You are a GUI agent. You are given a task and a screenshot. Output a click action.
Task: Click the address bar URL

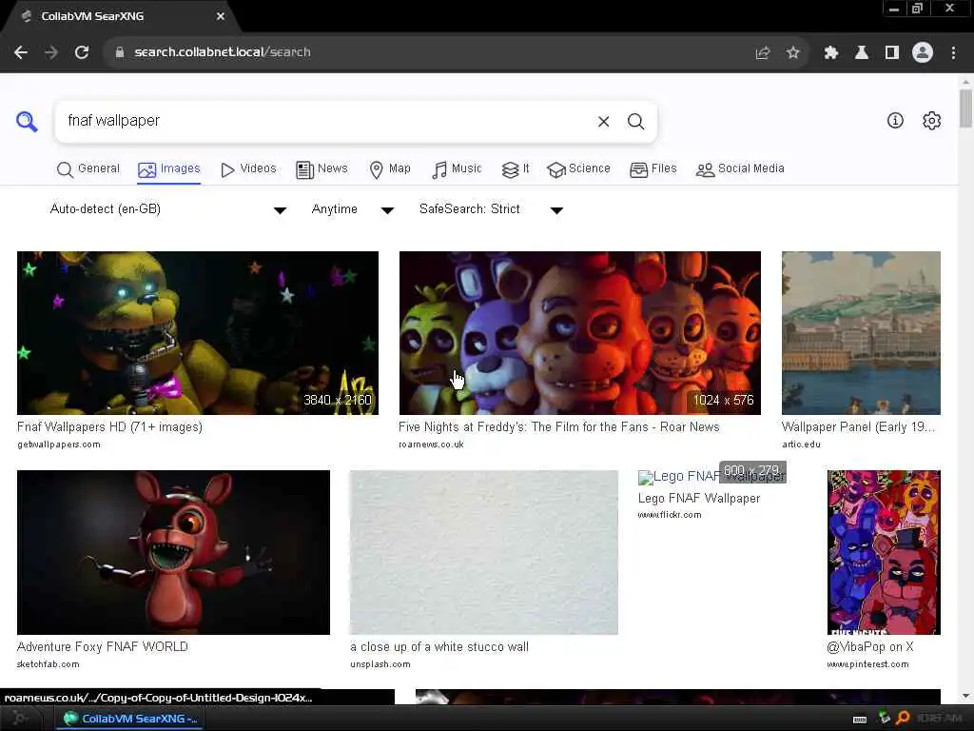click(x=223, y=52)
